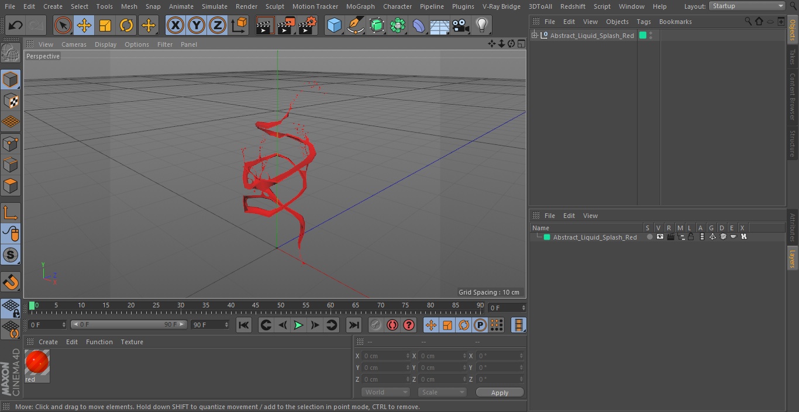Viewport: 799px width, 412px height.
Task: Activate the Move tool
Action: pos(84,25)
